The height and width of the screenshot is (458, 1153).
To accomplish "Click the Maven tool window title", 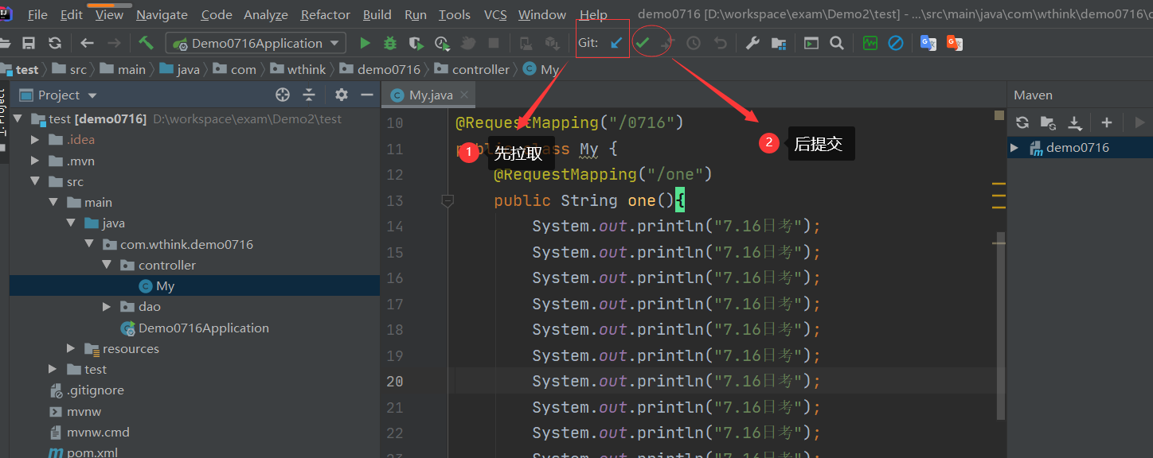I will click(1033, 95).
